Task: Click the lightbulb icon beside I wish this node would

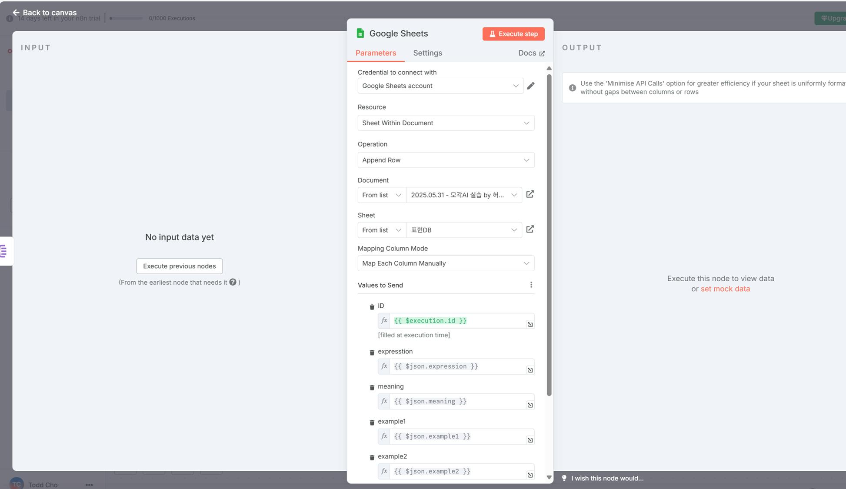Action: point(564,478)
